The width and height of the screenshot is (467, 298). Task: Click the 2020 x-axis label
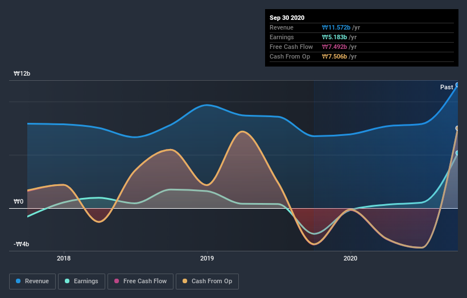click(350, 258)
